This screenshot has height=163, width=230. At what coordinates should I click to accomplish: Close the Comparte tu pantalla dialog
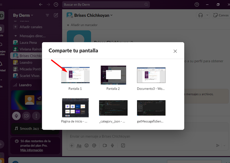tap(175, 51)
